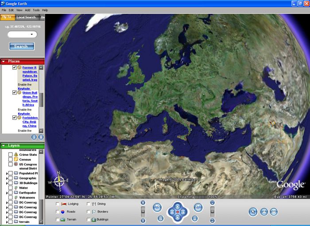This screenshot has width=310, height=226.
Task: Click the Terrain mountain icon
Action: click(63, 219)
